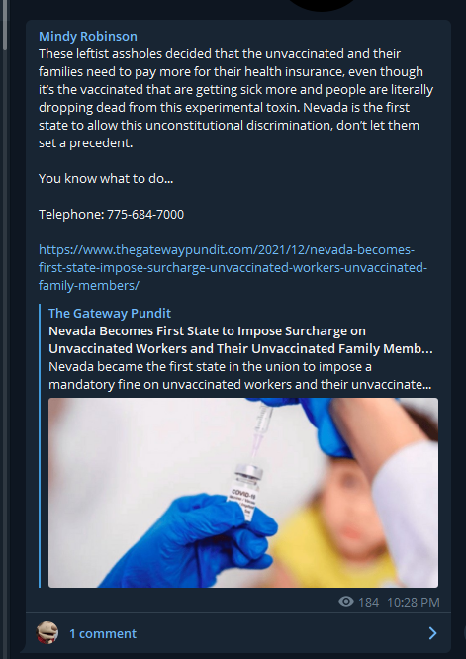466x659 pixels.
Task: Click the blue vertical bar of the link preview
Action: coord(40,445)
